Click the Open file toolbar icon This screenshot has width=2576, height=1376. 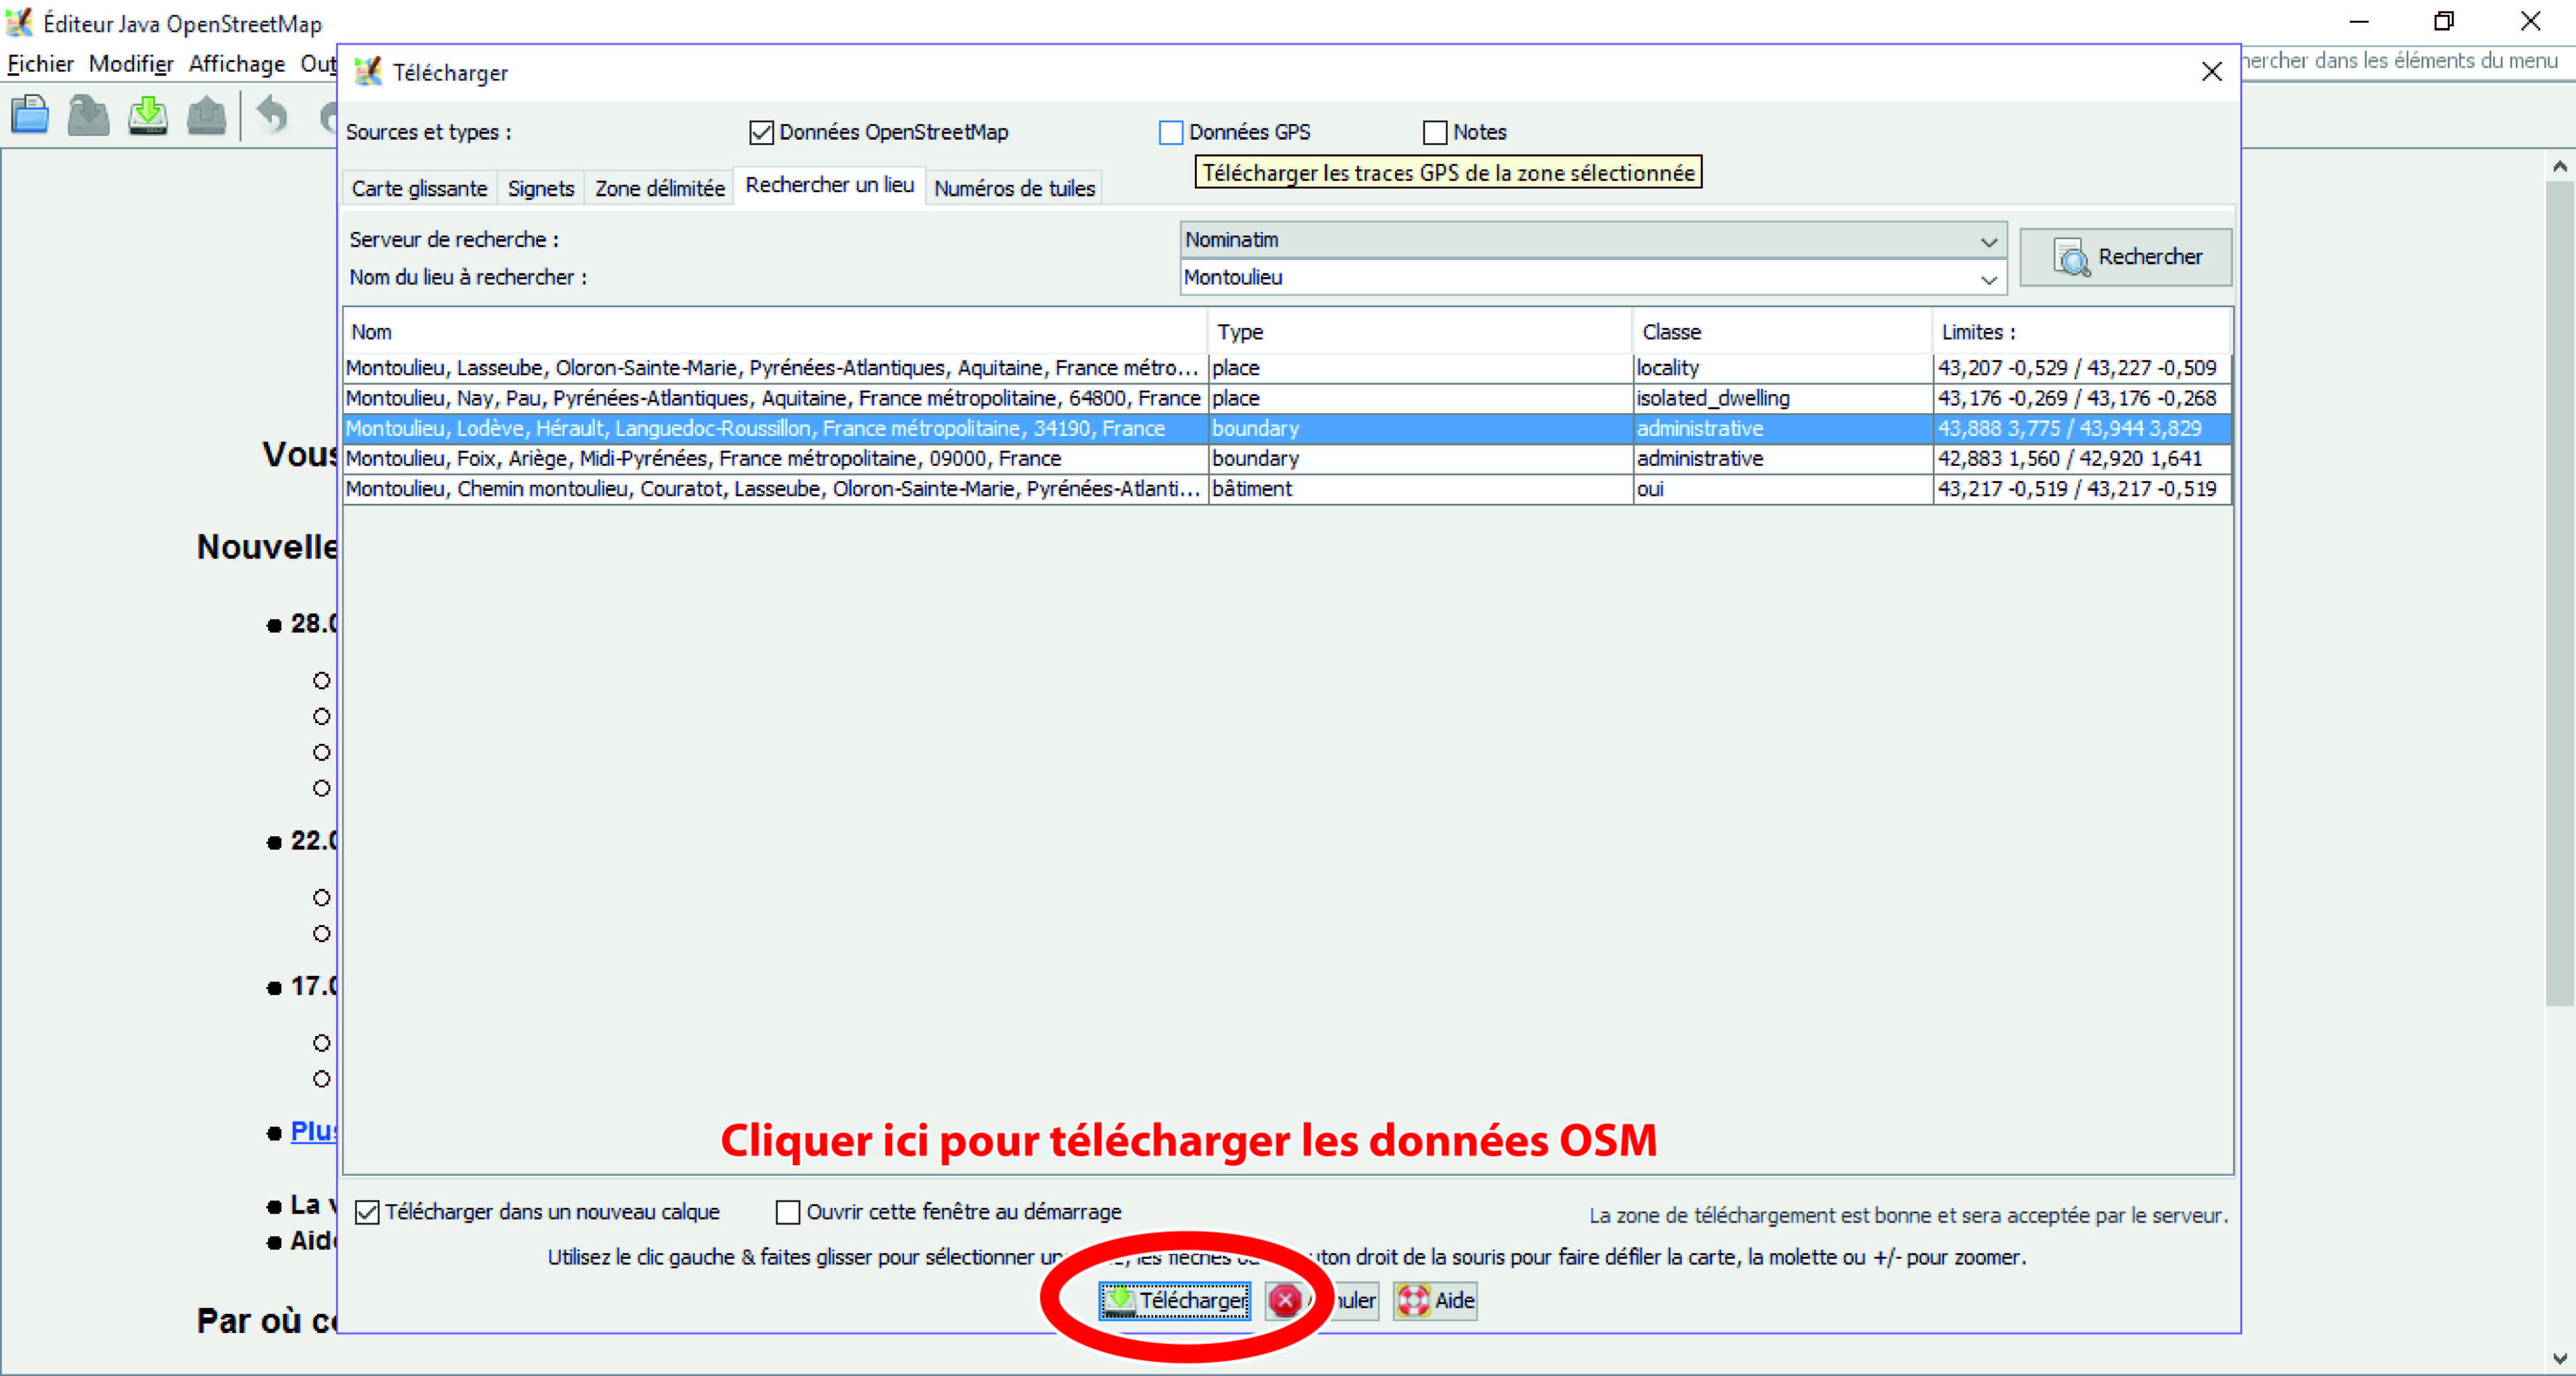click(30, 115)
